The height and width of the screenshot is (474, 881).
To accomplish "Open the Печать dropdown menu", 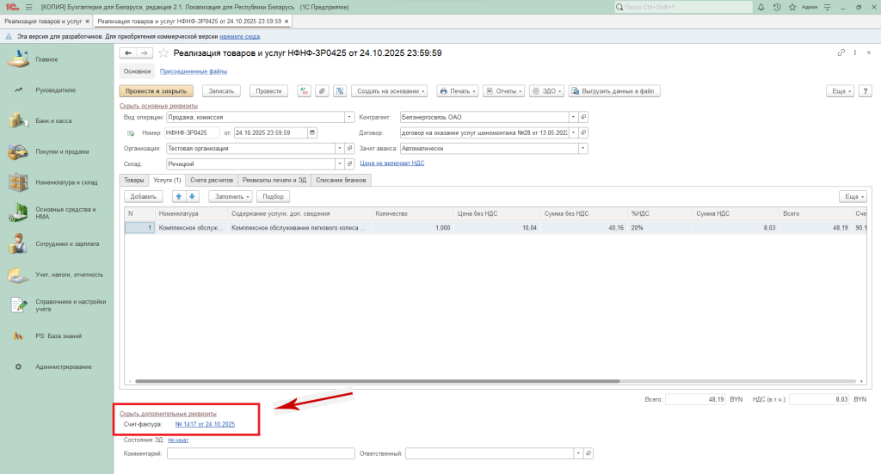I will tap(456, 90).
